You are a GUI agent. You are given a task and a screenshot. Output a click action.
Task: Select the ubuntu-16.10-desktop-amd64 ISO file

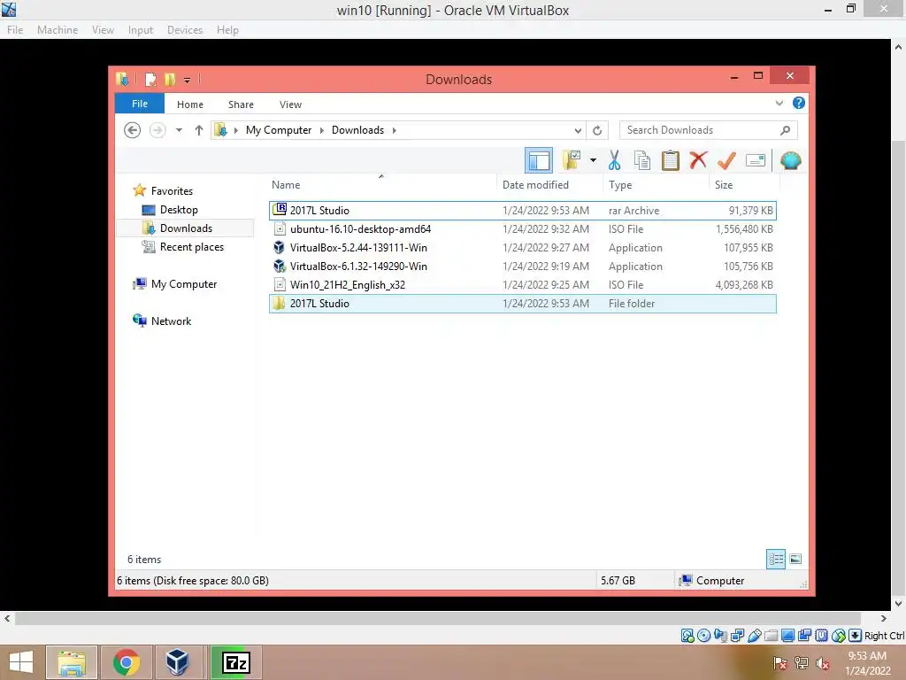click(x=522, y=229)
